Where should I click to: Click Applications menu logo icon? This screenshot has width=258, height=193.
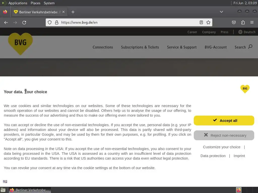(4, 3)
